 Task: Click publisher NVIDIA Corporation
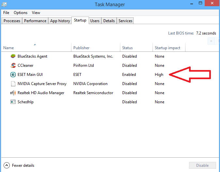pos(90,84)
